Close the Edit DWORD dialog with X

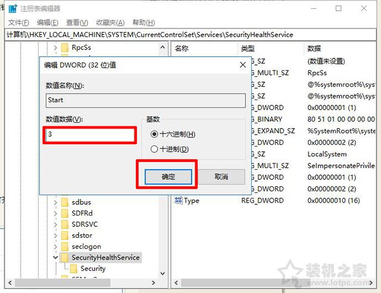[242, 64]
